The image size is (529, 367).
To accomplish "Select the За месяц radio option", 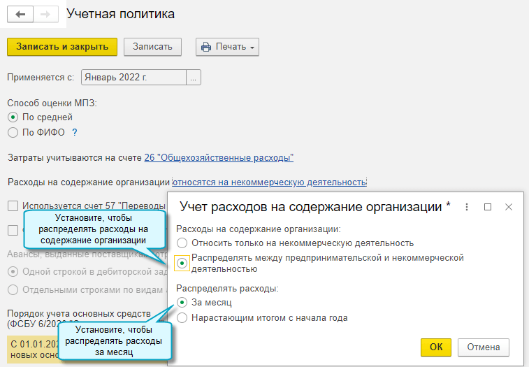I will 182,303.
